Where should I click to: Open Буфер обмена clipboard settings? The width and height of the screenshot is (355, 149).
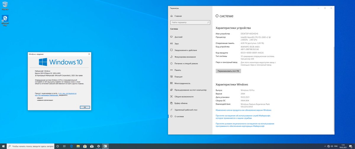point(181,103)
